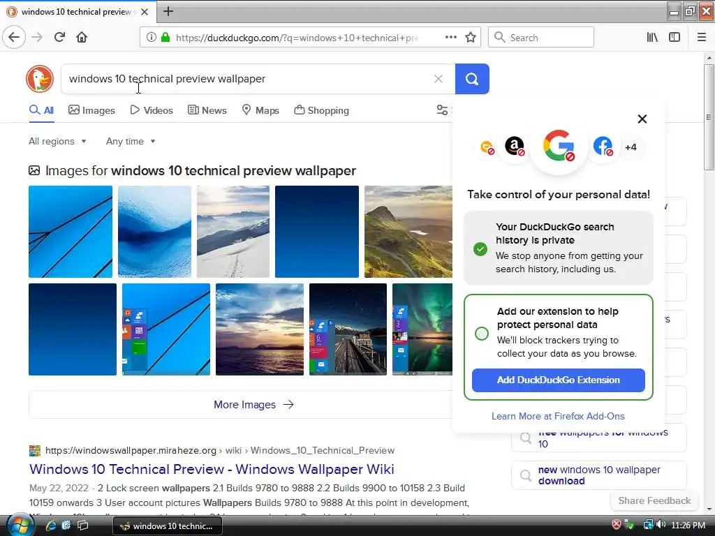
Task: Click the volume icon in system tray
Action: (661, 525)
